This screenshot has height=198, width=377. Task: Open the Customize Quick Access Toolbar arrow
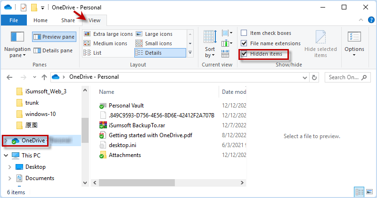point(42,8)
